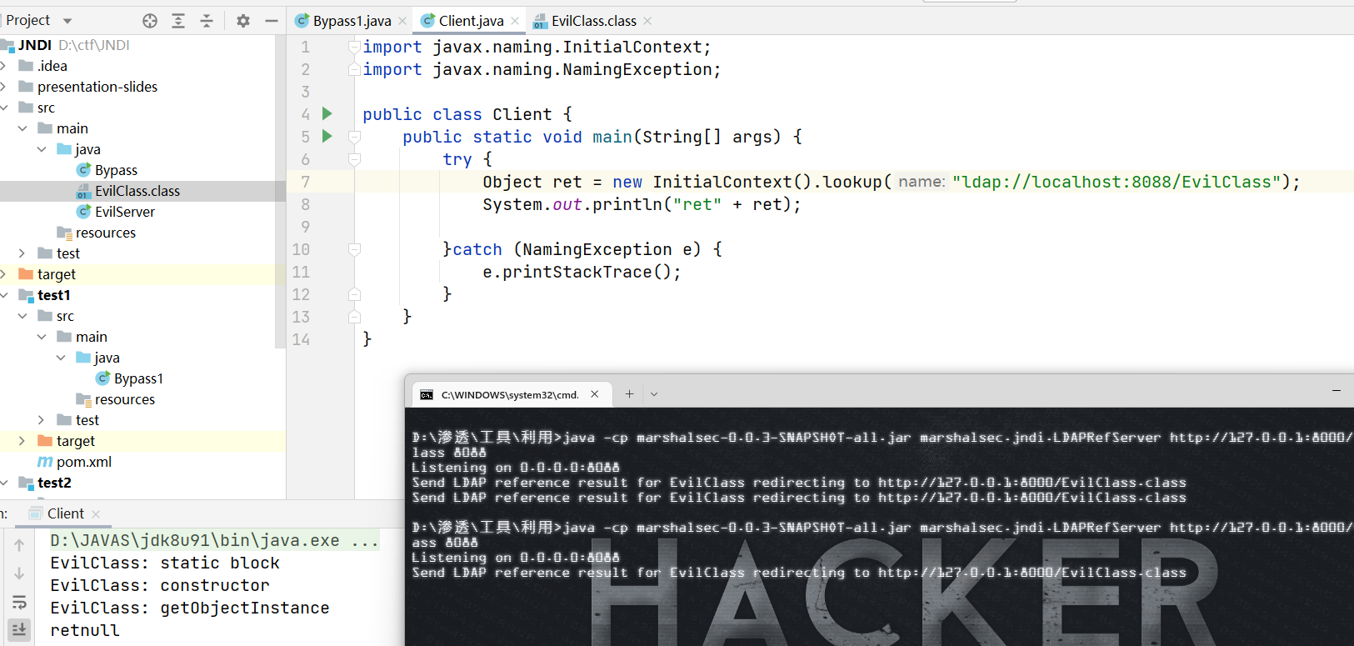
Task: Collapse the java folder under main
Action: [x=42, y=149]
